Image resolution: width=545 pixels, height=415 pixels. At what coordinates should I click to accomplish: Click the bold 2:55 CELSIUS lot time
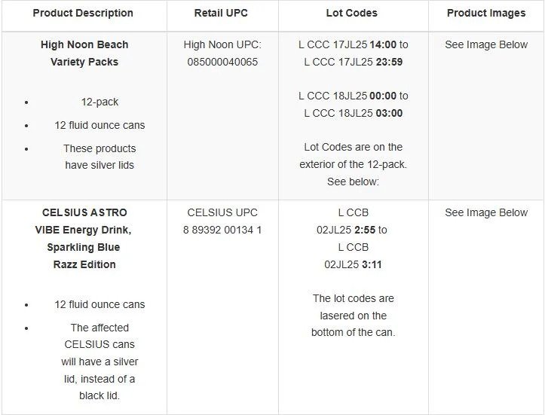coord(363,230)
